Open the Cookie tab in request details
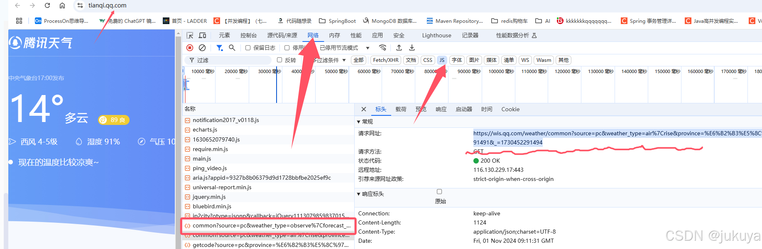762x249 pixels. tap(510, 109)
